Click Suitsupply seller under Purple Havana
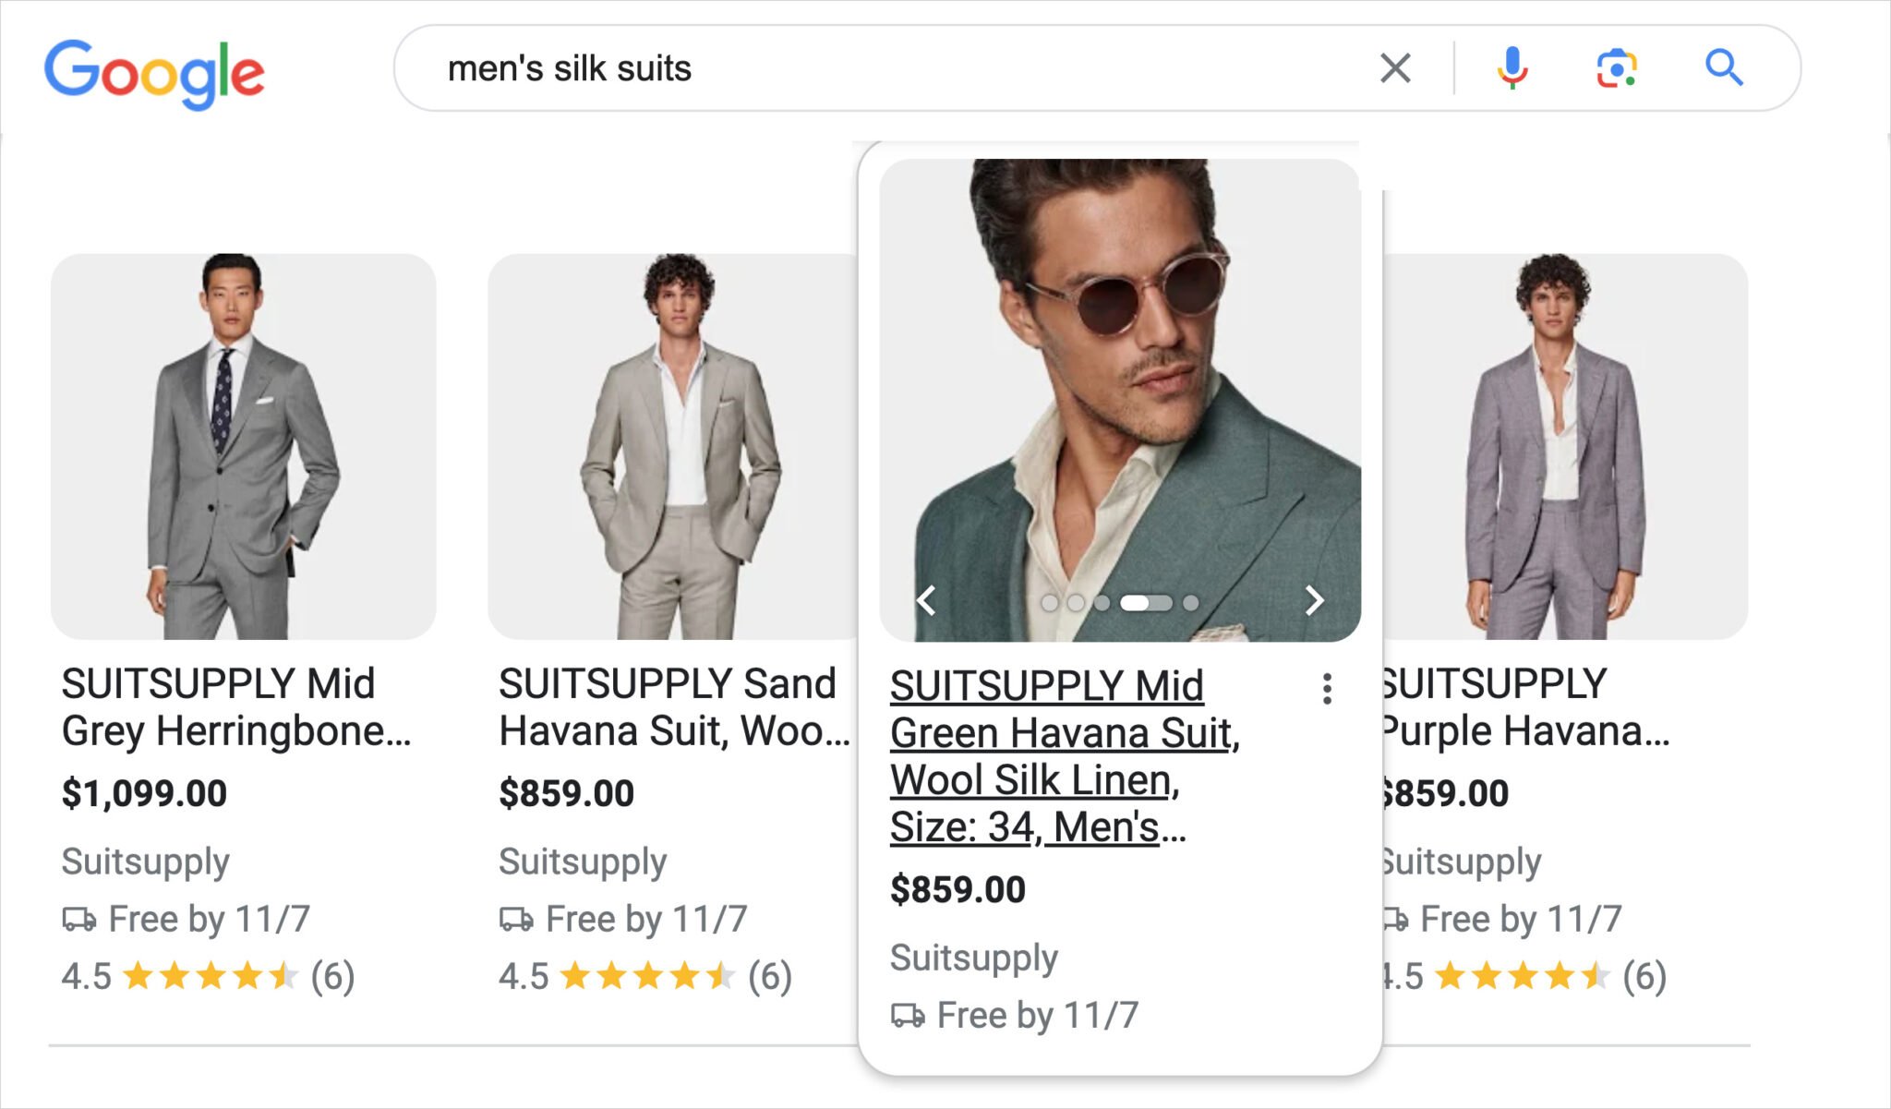The image size is (1891, 1109). [x=1462, y=862]
